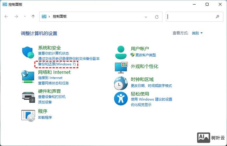Open the 网络和 Internet category
Screen dimensions: 227x146
(x=54, y=72)
